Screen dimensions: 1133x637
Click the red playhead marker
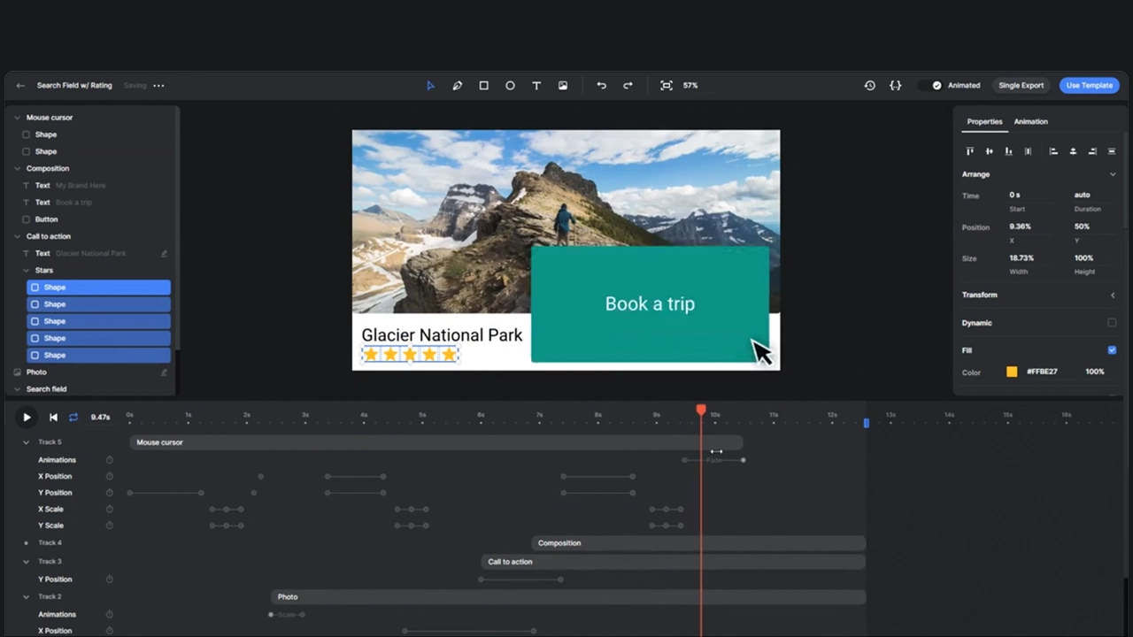[701, 410]
